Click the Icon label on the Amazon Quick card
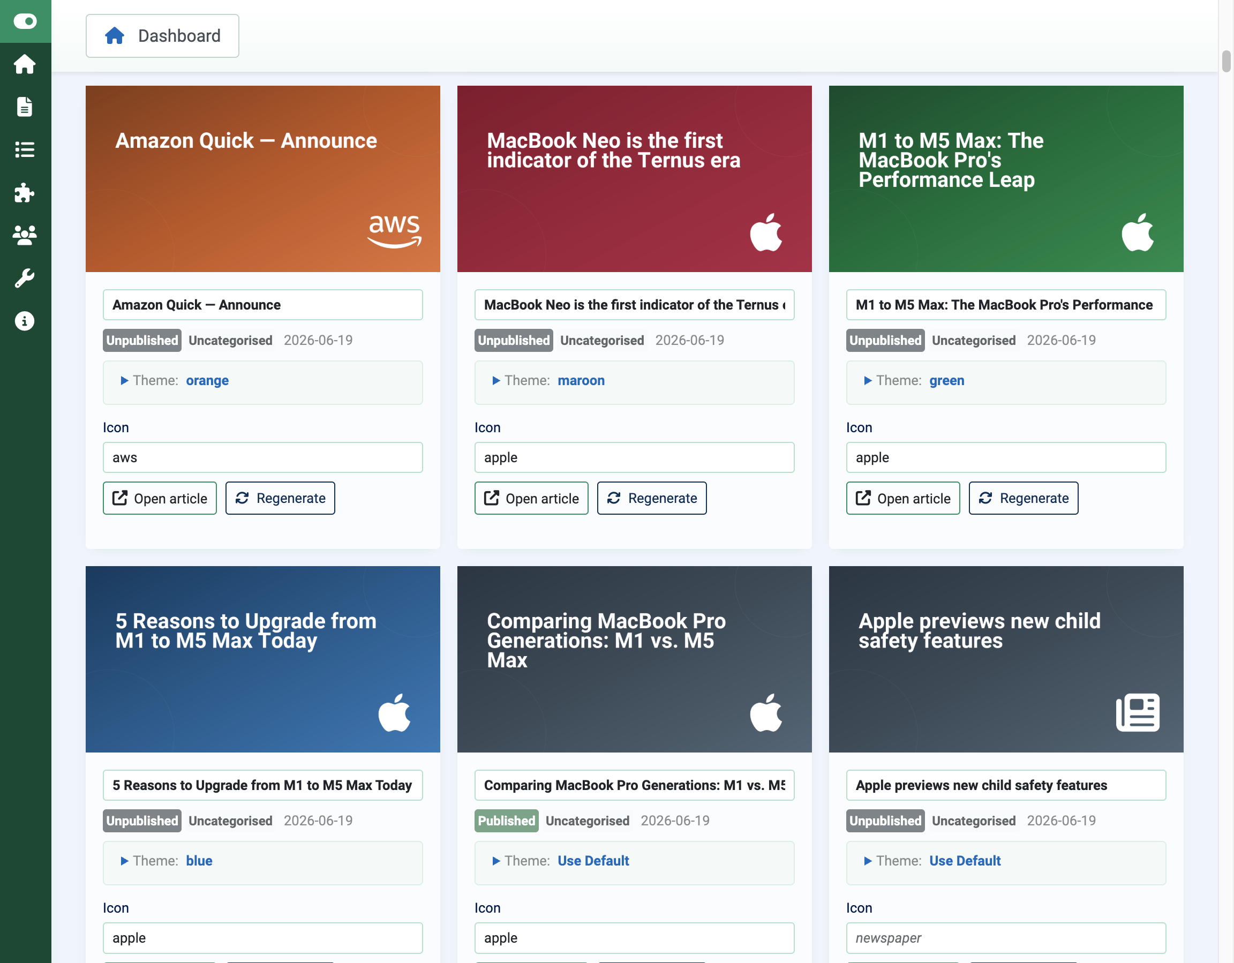 [116, 427]
